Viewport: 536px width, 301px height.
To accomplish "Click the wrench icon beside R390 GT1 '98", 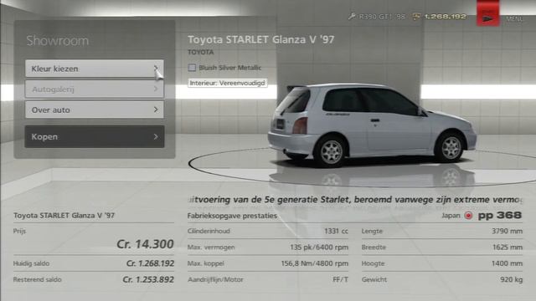I will 352,16.
